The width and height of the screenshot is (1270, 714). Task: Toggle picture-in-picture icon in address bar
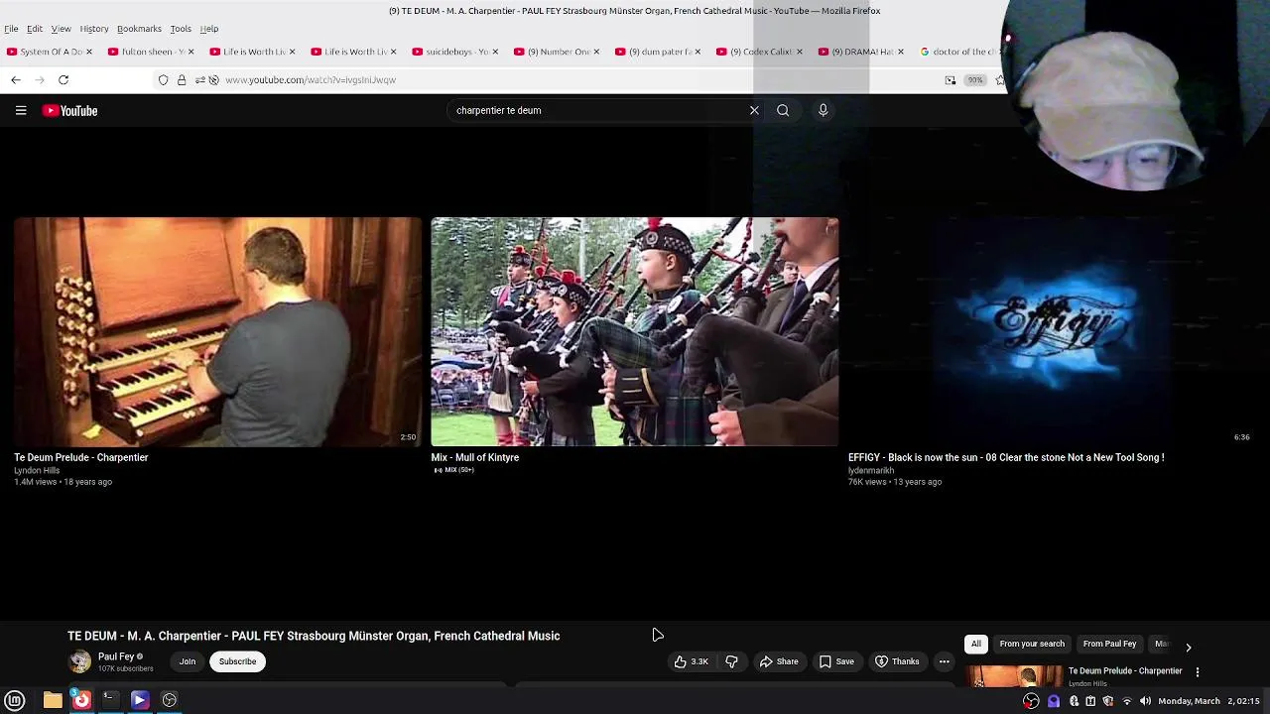pos(951,79)
